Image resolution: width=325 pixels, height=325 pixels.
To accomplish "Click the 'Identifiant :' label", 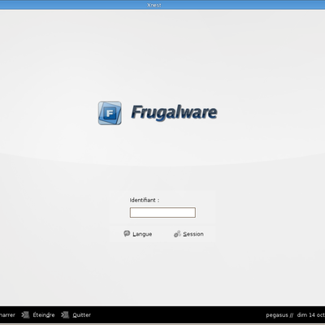I will click(145, 200).
